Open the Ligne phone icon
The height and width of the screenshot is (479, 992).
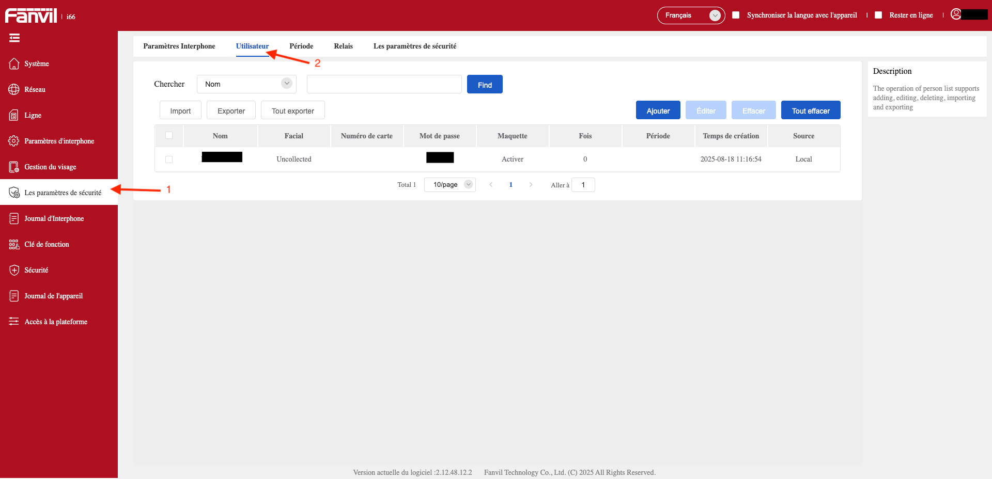(14, 115)
